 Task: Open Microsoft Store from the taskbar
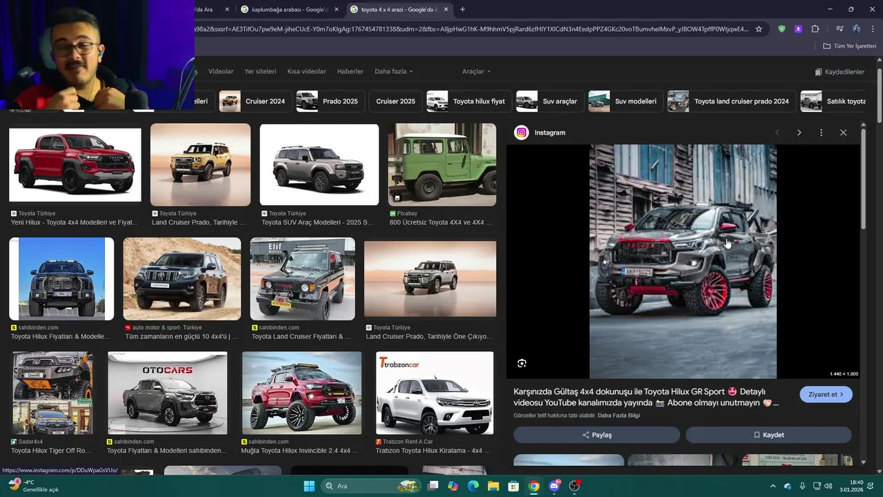point(513,486)
